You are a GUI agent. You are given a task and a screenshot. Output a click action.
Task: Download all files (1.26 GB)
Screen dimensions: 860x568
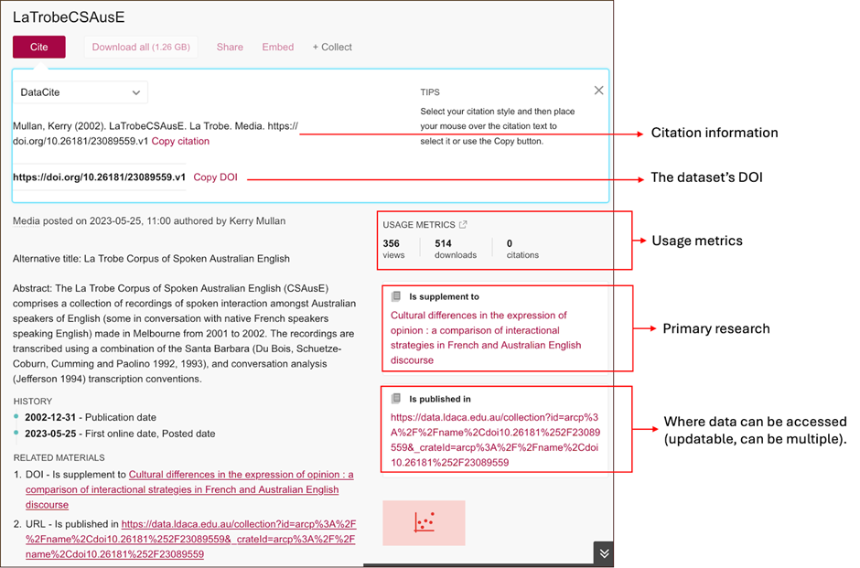141,48
